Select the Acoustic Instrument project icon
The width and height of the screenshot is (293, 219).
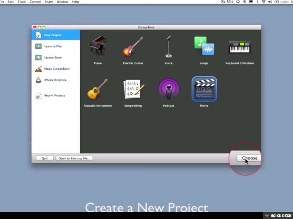point(98,89)
